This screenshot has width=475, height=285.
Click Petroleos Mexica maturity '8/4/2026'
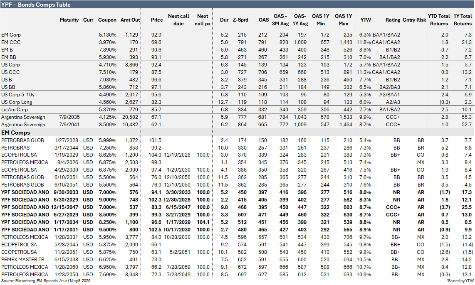point(67,162)
